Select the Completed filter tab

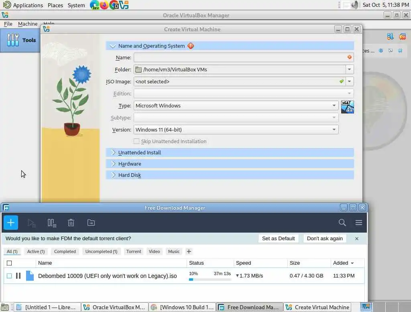65,251
